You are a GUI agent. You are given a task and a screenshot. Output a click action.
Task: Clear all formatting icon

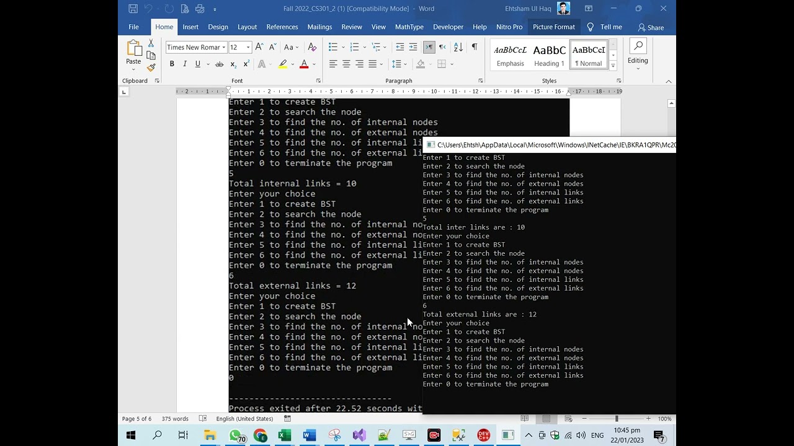[x=312, y=47]
